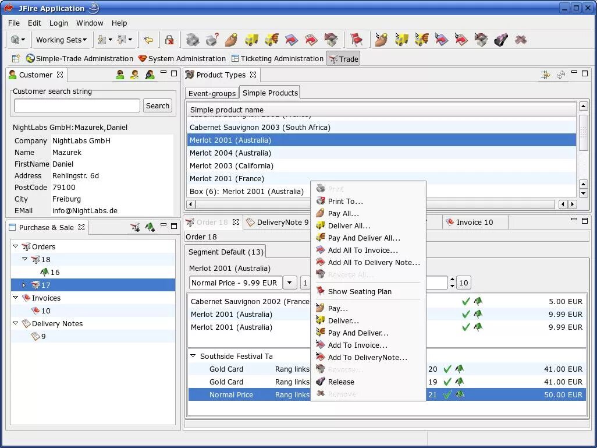This screenshot has width=597, height=448.
Task: Collapse the Orders tree node
Action: pyautogui.click(x=16, y=246)
